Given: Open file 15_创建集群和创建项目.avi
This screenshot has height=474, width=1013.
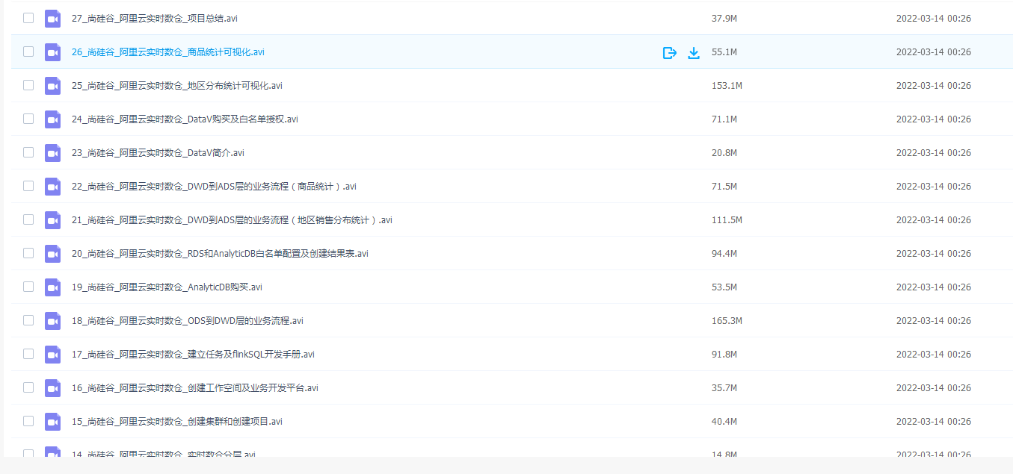Looking at the screenshot, I should click(177, 422).
